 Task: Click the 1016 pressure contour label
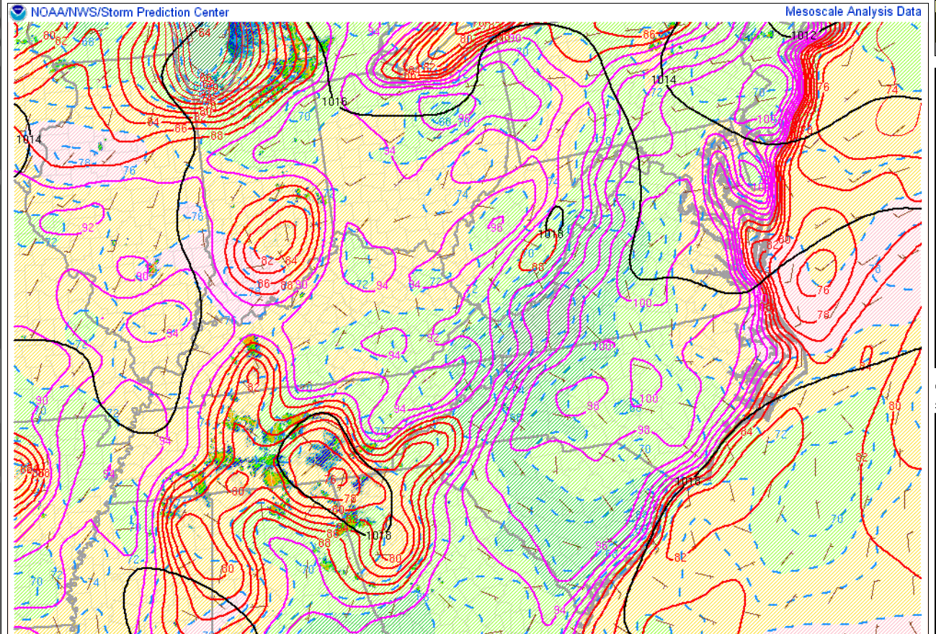[335, 102]
